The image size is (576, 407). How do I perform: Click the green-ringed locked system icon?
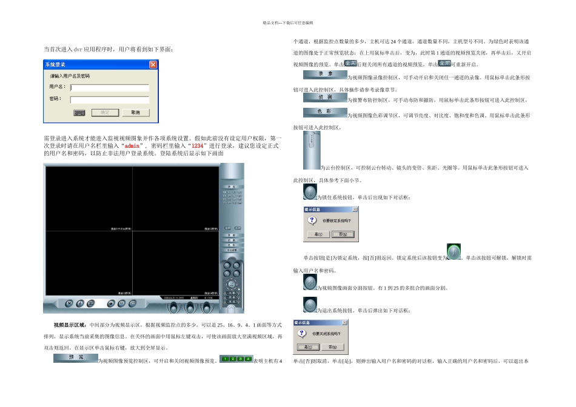(x=454, y=252)
